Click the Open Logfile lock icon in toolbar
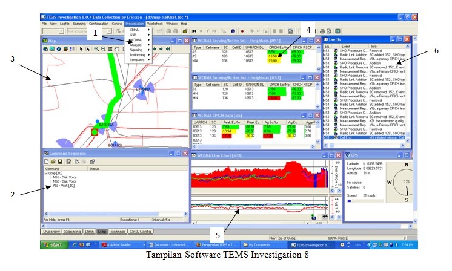452x271 pixels. 185,31
